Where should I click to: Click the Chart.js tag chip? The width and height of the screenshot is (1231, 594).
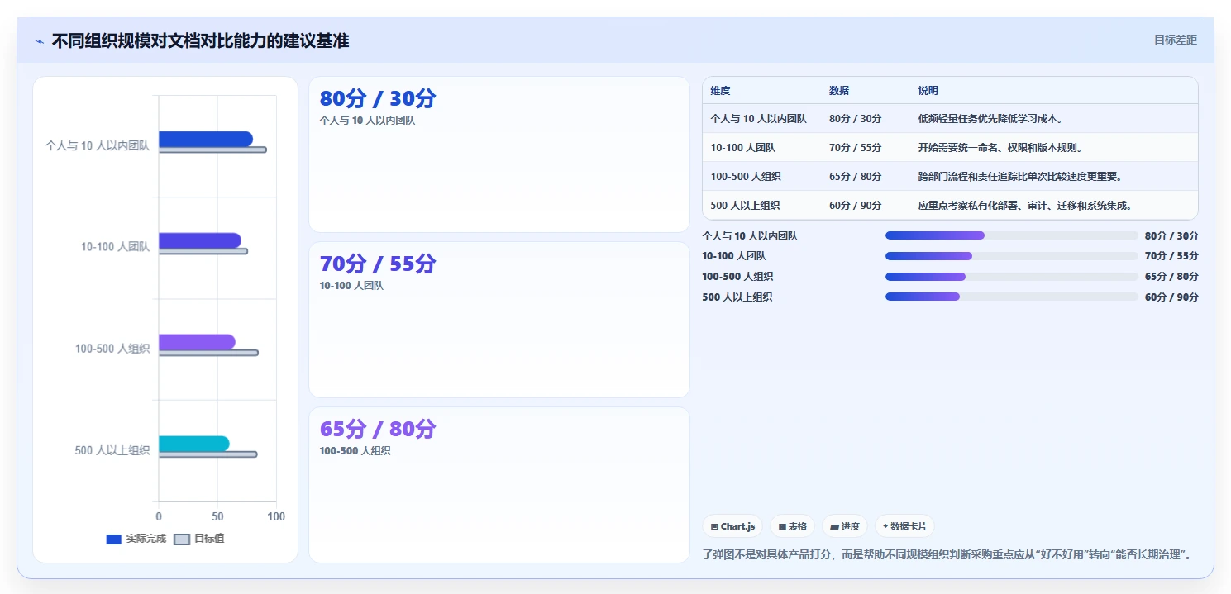click(x=732, y=526)
